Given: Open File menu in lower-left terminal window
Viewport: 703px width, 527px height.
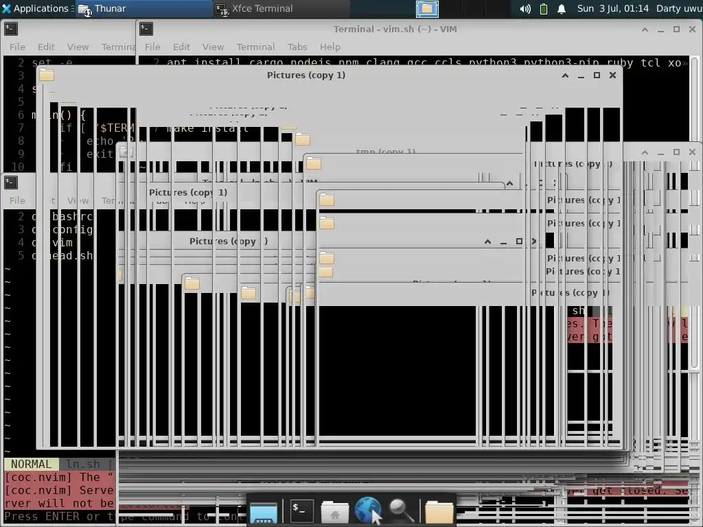Looking at the screenshot, I should click(17, 200).
